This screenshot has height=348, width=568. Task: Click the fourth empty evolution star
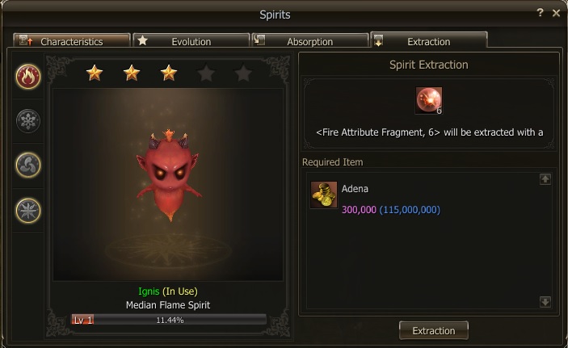point(206,73)
